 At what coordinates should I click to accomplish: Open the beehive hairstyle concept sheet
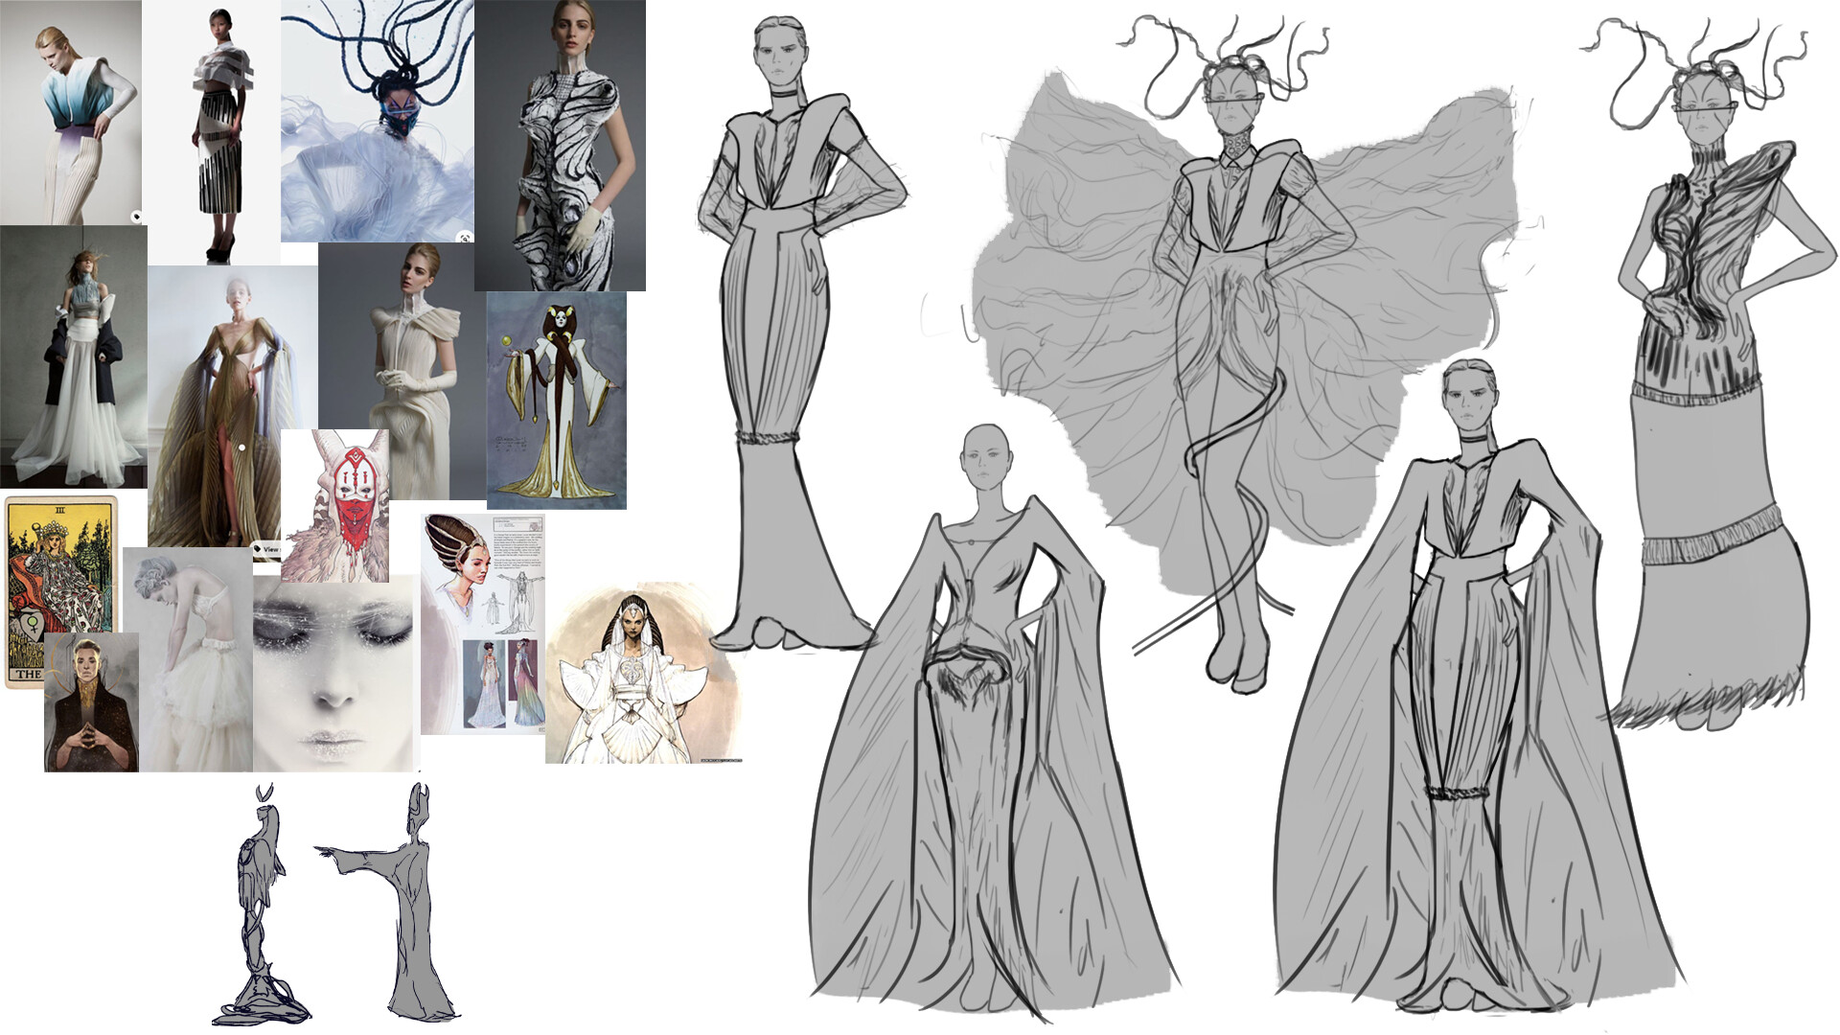pyautogui.click(x=484, y=623)
